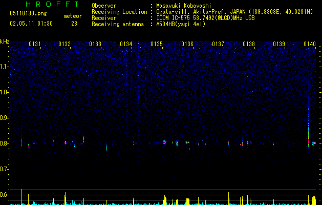Click the 0138 time marker

click(x=249, y=44)
